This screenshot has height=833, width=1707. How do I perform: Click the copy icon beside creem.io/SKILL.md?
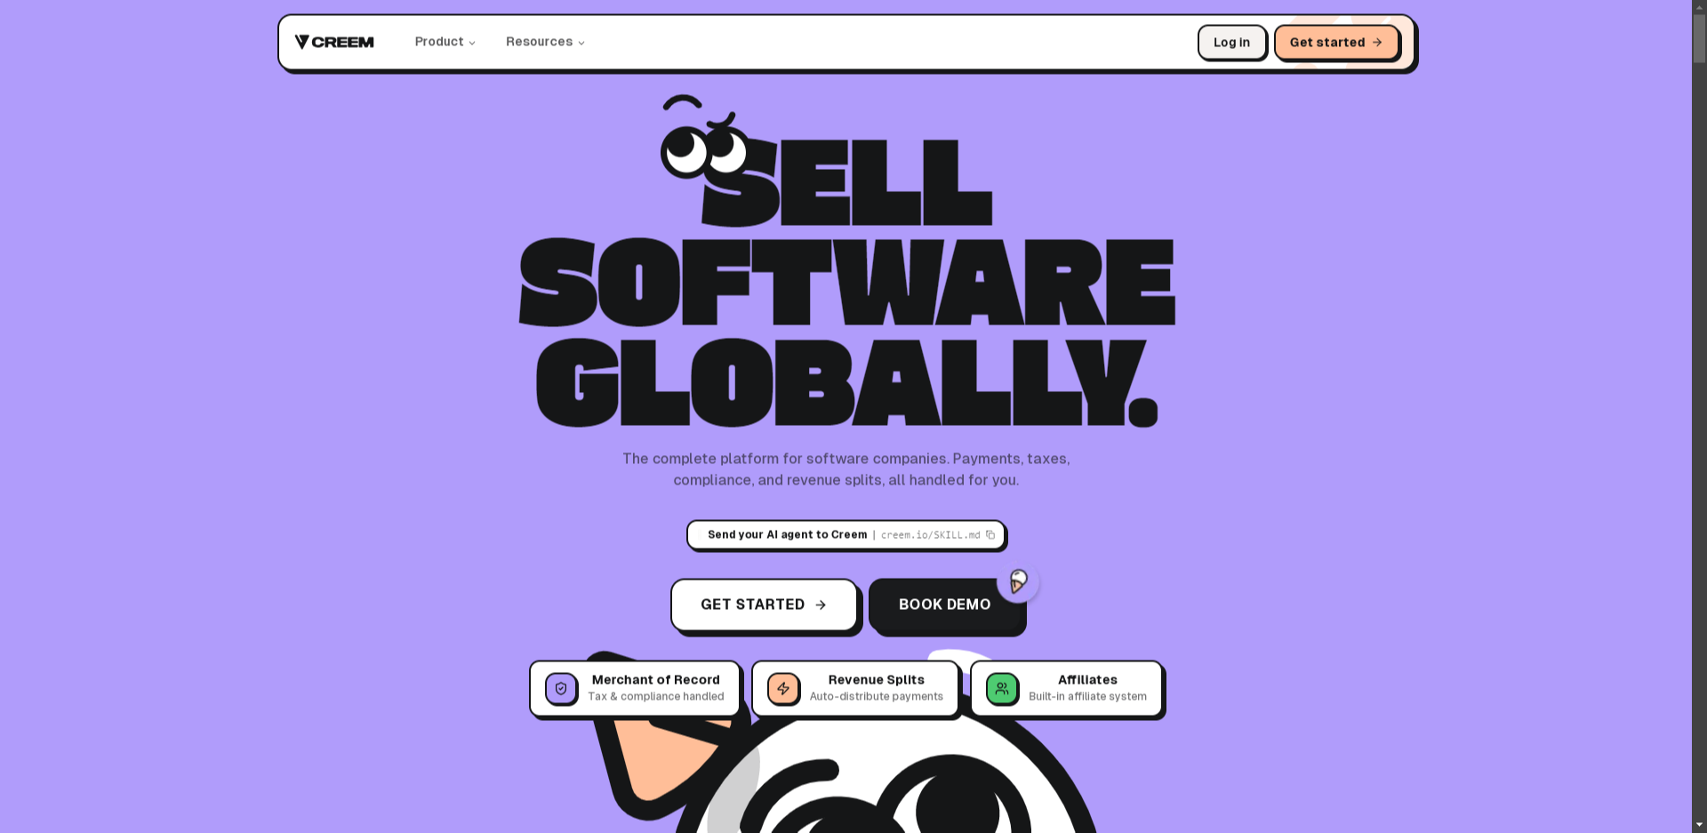click(x=990, y=535)
